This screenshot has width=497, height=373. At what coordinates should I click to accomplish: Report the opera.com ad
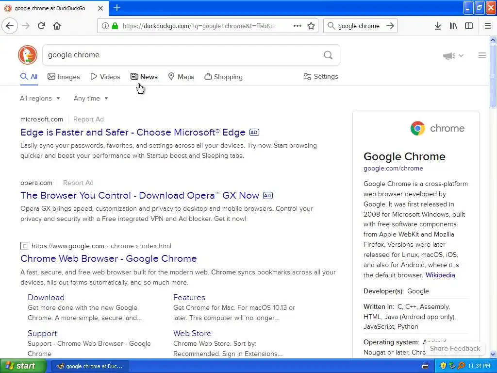pyautogui.click(x=78, y=183)
